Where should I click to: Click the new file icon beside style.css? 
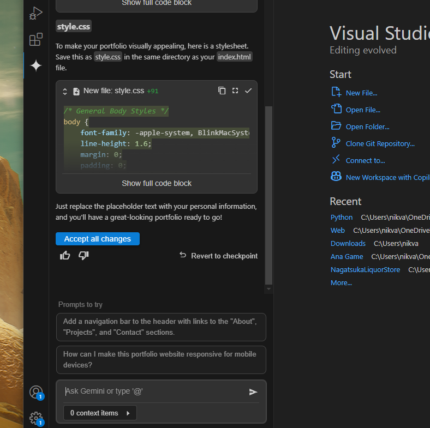(x=76, y=91)
